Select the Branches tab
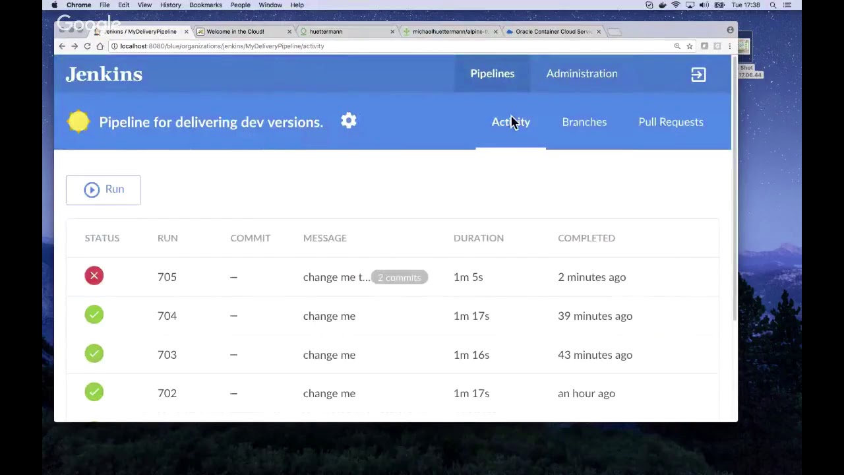 pos(584,122)
